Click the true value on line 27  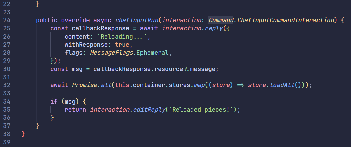click(122, 45)
